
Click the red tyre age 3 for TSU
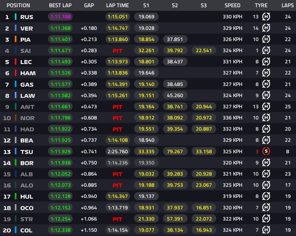point(257,152)
